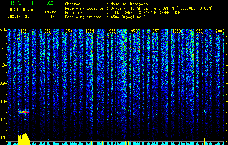Click the 1957 time marker
The width and height of the screenshot is (228, 145).
(x=155, y=31)
